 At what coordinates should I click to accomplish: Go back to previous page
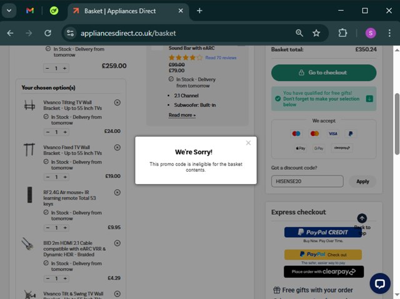[x=10, y=33]
